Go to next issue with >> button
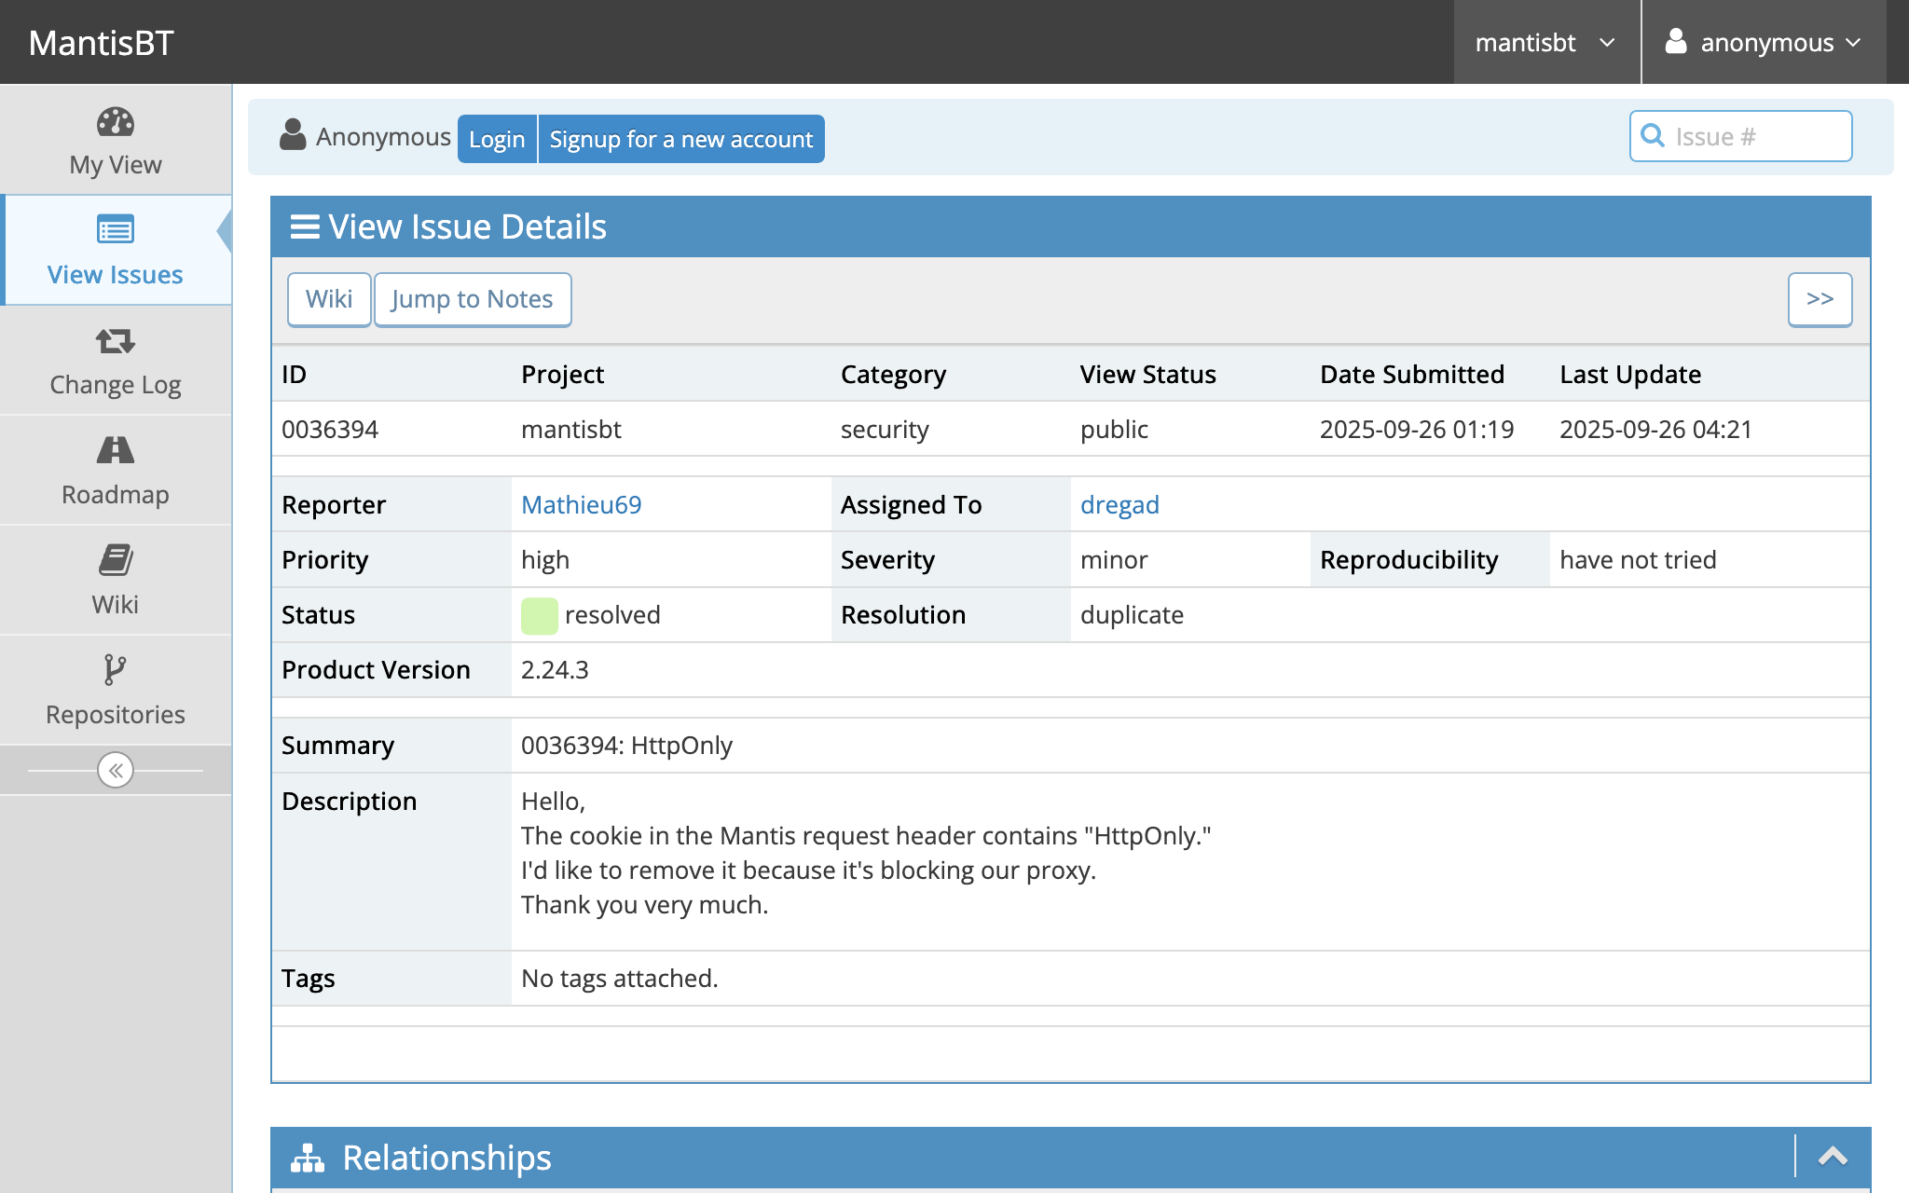The height and width of the screenshot is (1193, 1909). pos(1820,299)
